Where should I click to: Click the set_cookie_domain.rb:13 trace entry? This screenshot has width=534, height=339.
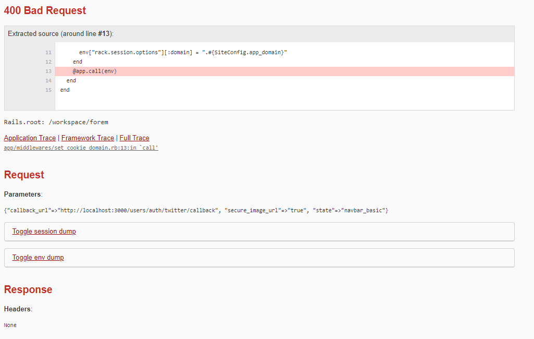[x=81, y=148]
